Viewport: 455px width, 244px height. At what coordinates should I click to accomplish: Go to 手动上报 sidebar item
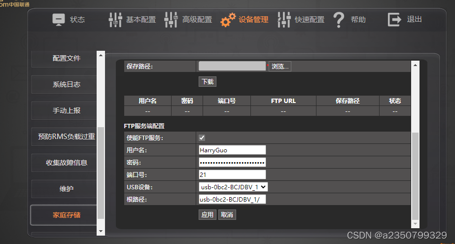[67, 110]
